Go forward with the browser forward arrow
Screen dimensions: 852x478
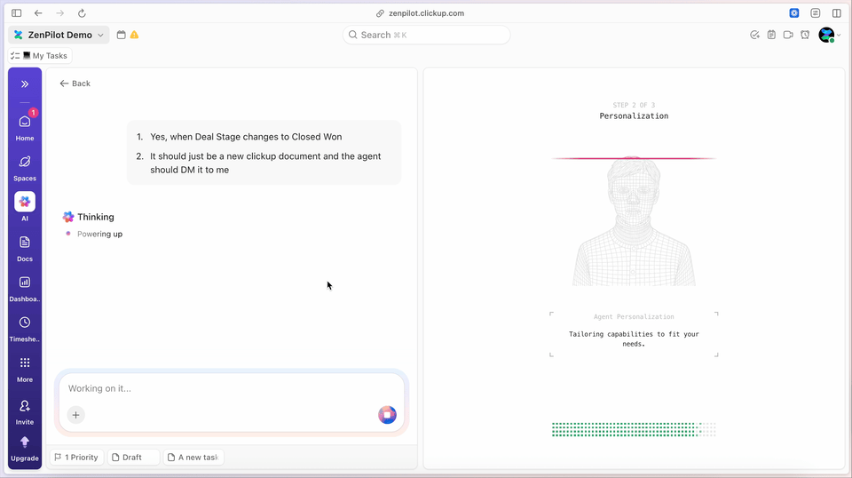(59, 13)
